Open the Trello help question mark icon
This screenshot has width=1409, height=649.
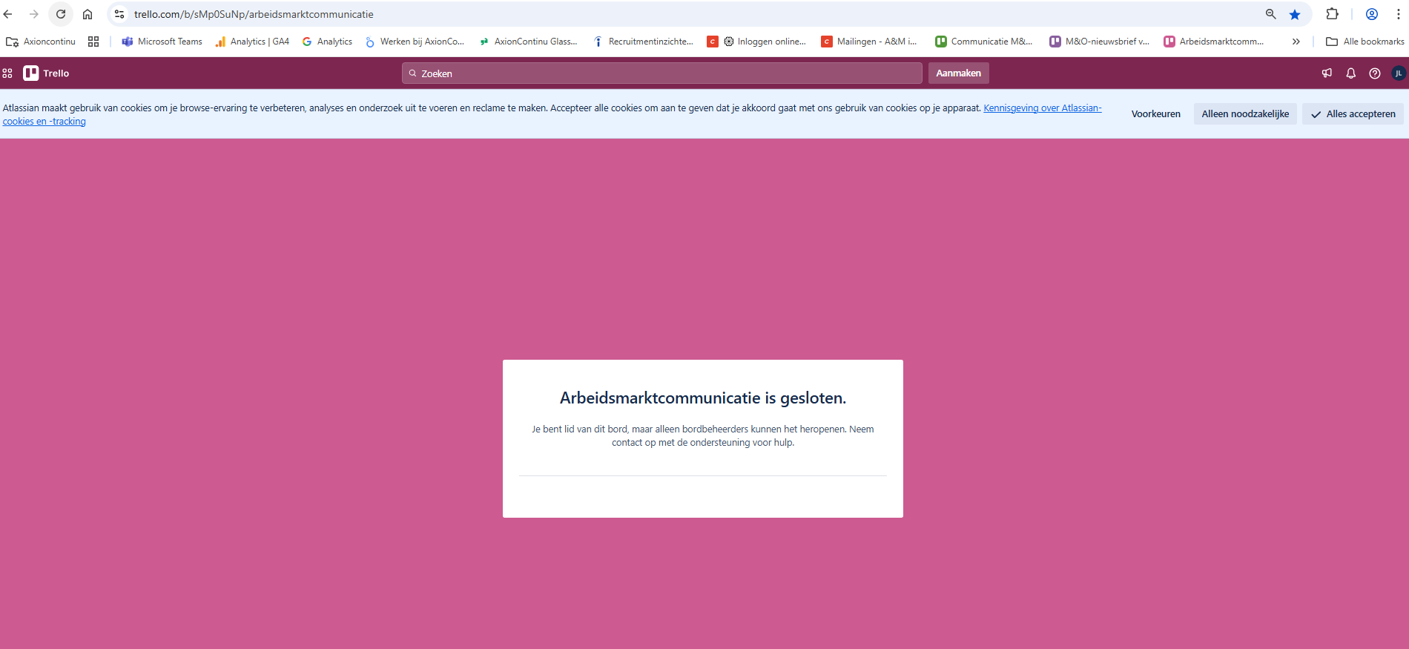tap(1375, 73)
